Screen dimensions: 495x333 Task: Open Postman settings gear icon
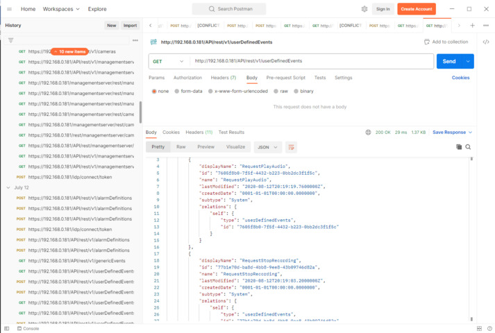pyautogui.click(x=364, y=9)
